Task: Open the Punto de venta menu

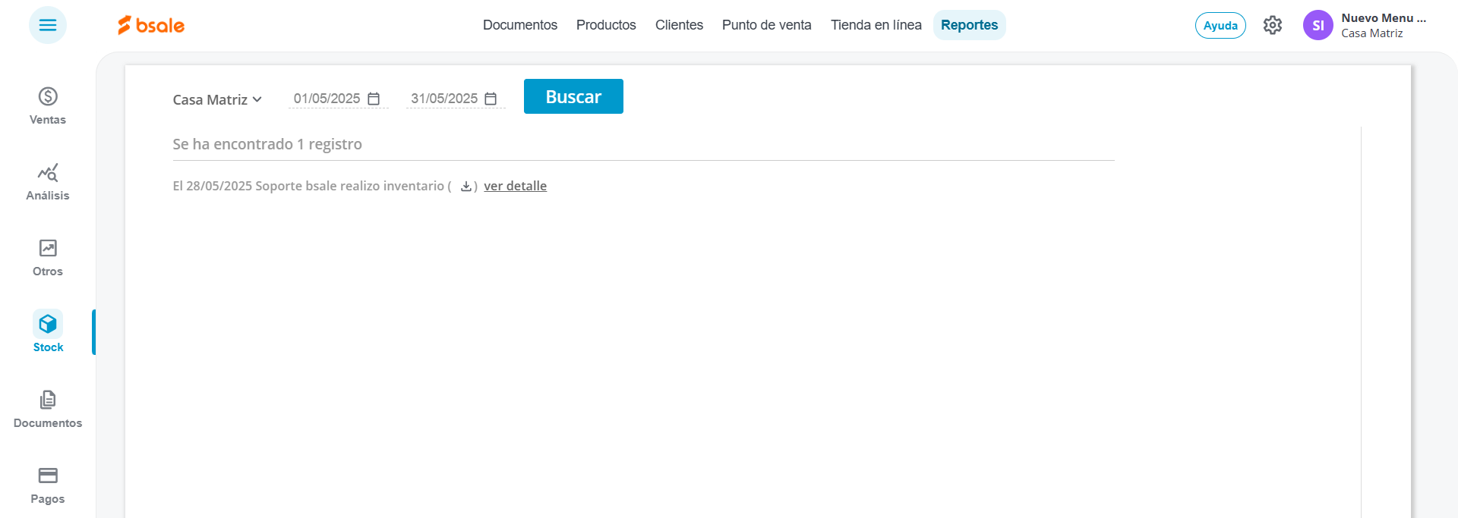Action: [767, 25]
